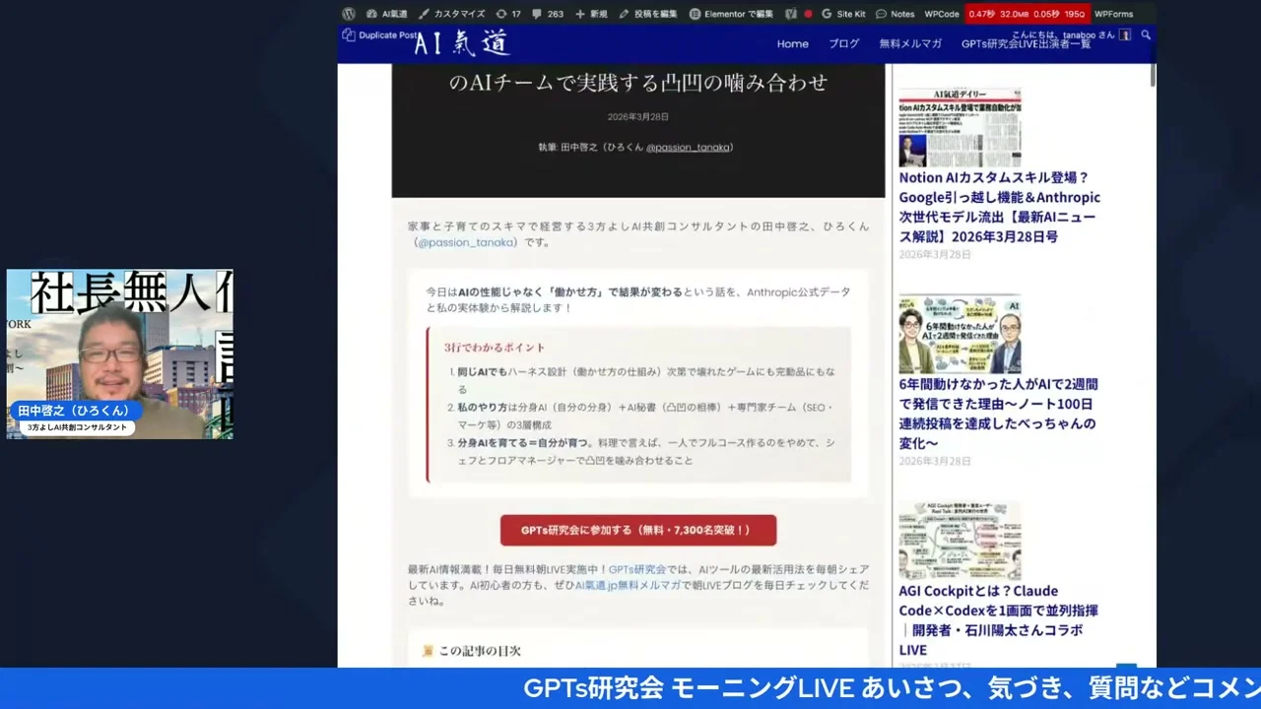Image resolution: width=1261 pixels, height=709 pixels.
Task: Click the Notion AI article thumbnail
Action: tap(960, 126)
